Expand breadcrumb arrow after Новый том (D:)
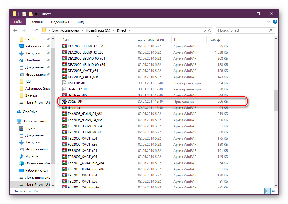 coord(114,31)
